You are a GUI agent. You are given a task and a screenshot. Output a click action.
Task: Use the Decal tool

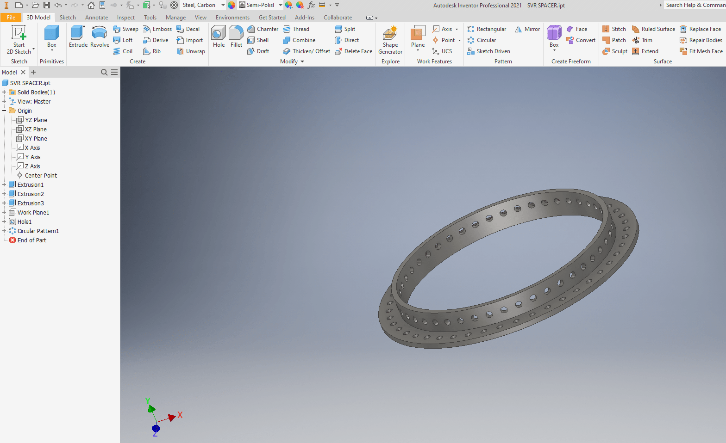tap(188, 29)
